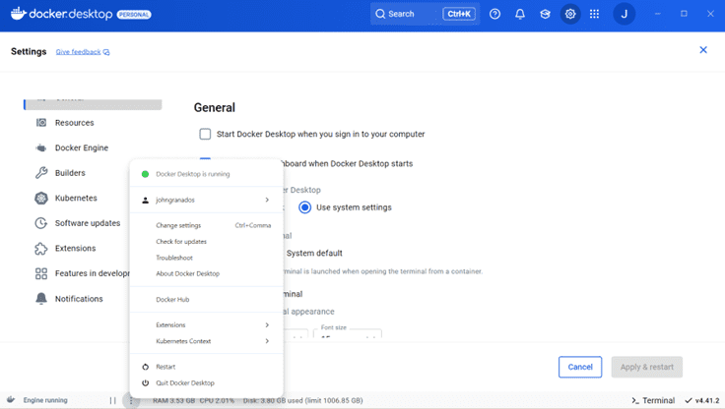Open the Notifications settings section
This screenshot has width=725, height=409.
(x=79, y=299)
